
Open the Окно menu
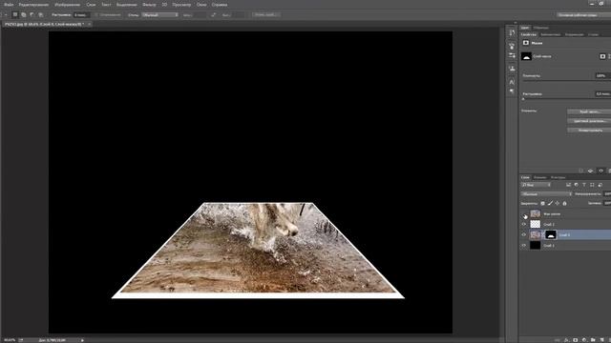tap(201, 5)
